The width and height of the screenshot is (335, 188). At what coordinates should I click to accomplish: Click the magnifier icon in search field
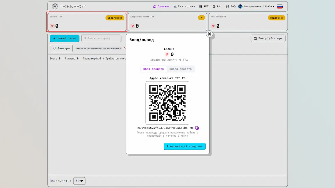[x=85, y=38]
